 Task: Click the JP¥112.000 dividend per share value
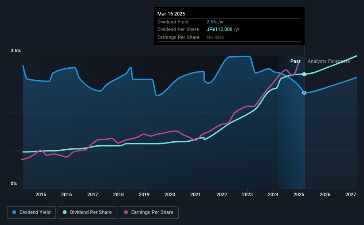pyautogui.click(x=219, y=30)
